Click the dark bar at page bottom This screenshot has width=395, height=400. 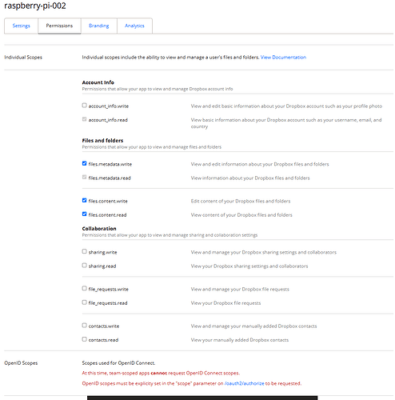(x=202, y=398)
